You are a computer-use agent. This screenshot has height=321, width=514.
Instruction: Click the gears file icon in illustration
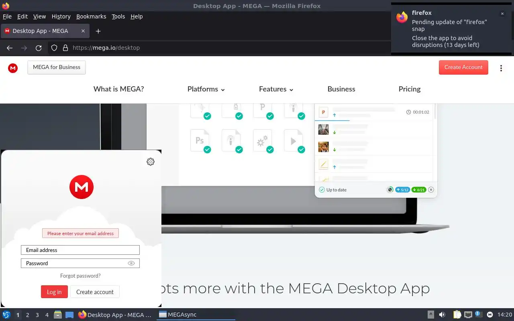263,140
